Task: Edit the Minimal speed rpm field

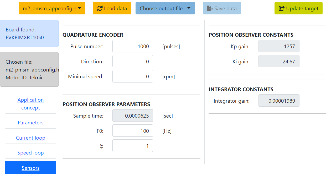Action: (133, 76)
